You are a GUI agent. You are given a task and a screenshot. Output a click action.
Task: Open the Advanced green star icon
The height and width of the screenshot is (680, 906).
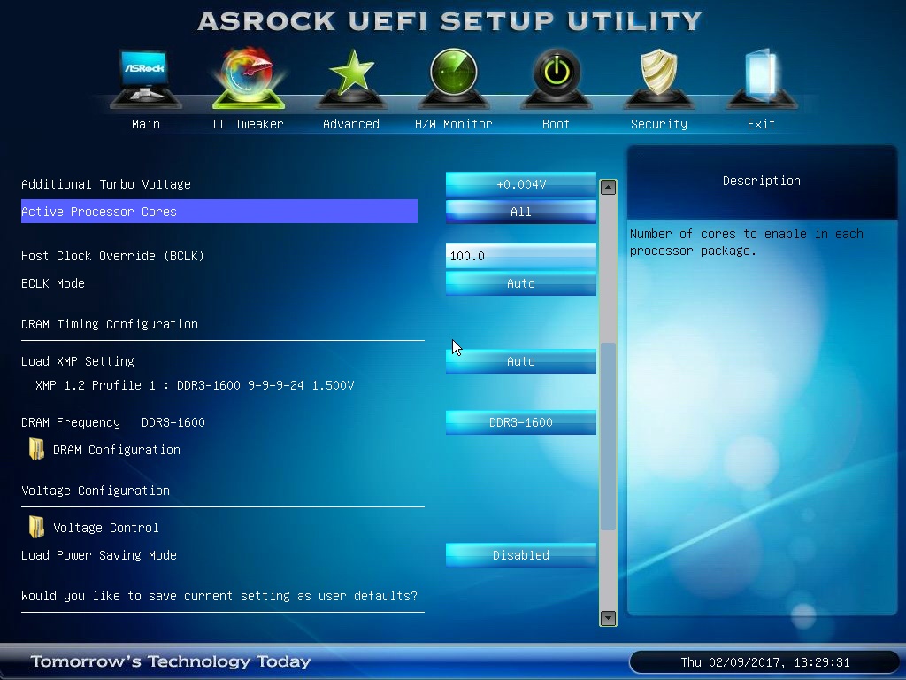pos(350,79)
